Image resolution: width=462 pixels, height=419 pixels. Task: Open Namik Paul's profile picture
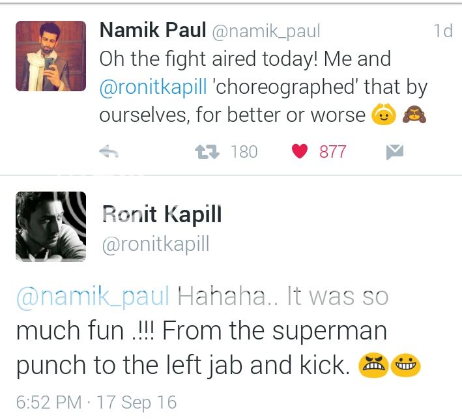[x=51, y=56]
